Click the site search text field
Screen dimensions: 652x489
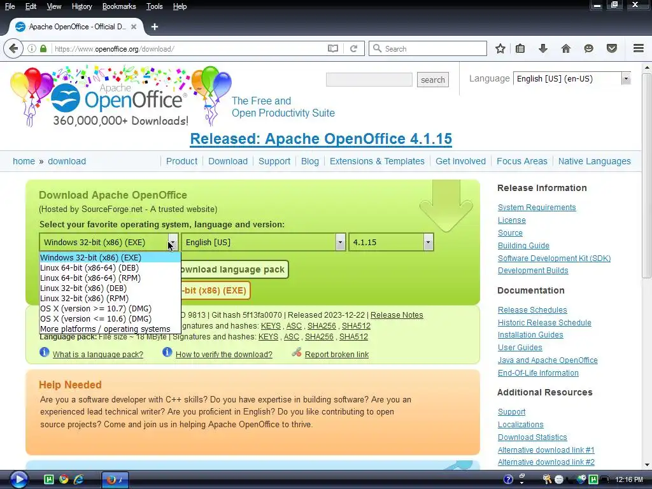(x=369, y=80)
